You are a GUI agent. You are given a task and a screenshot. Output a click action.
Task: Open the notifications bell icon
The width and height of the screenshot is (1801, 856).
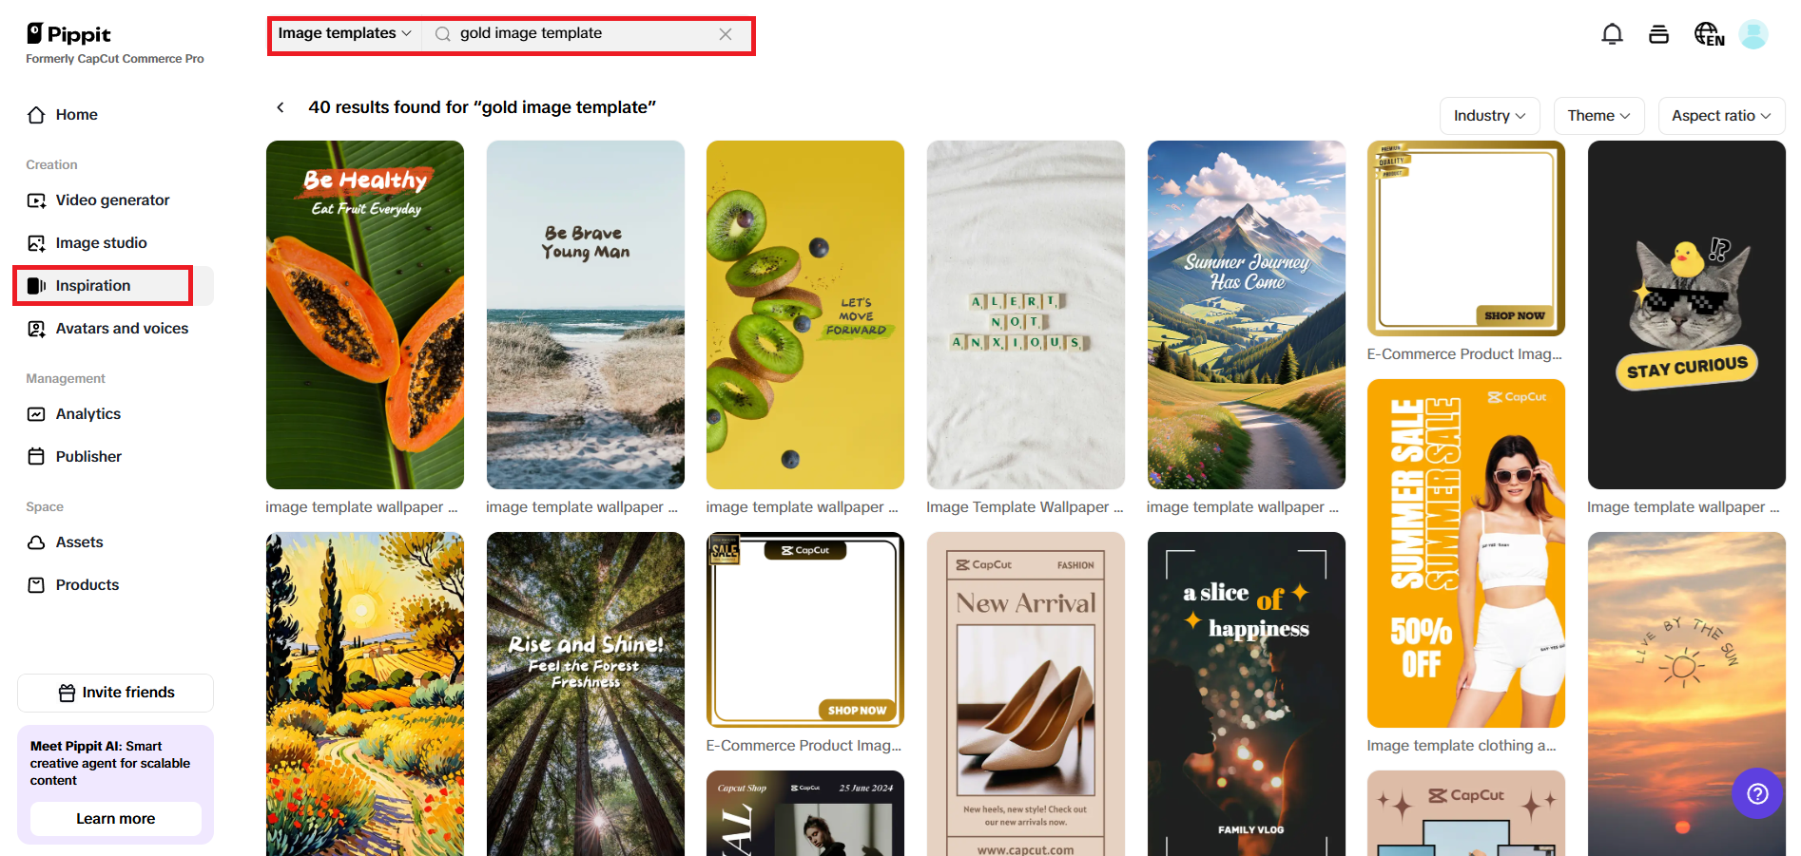(x=1612, y=34)
